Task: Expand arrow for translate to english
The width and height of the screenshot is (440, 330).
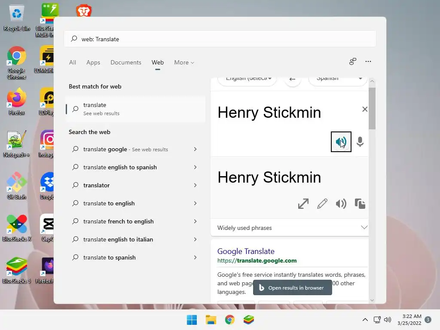Action: [x=196, y=203]
